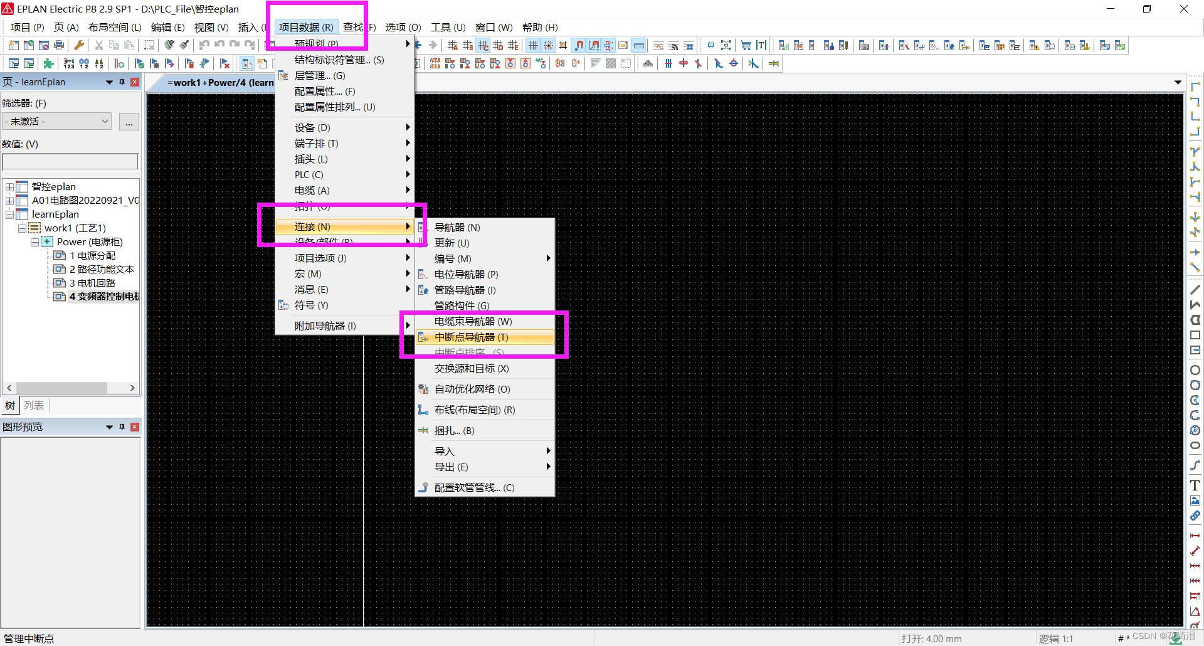Image resolution: width=1204 pixels, height=646 pixels.
Task: Select 电缆束导航器 (W) menu entry
Action: 485,322
